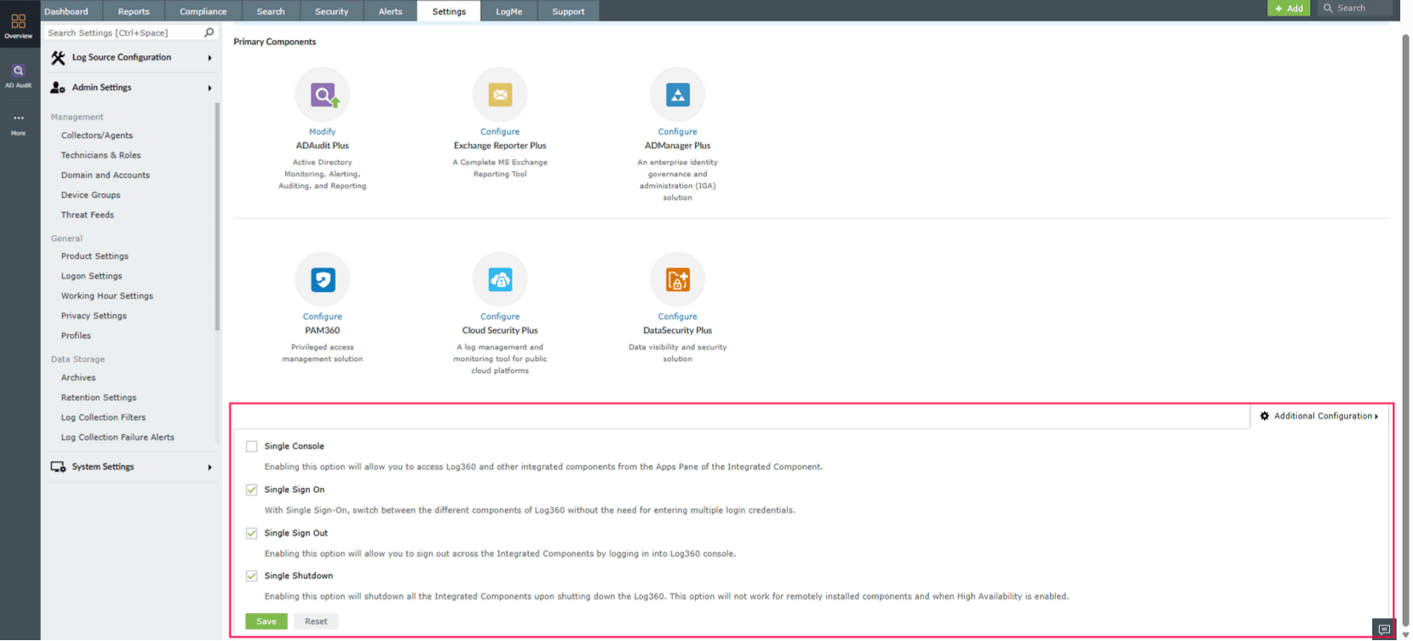Click Configure link for DataSecurity Plus

coord(678,317)
